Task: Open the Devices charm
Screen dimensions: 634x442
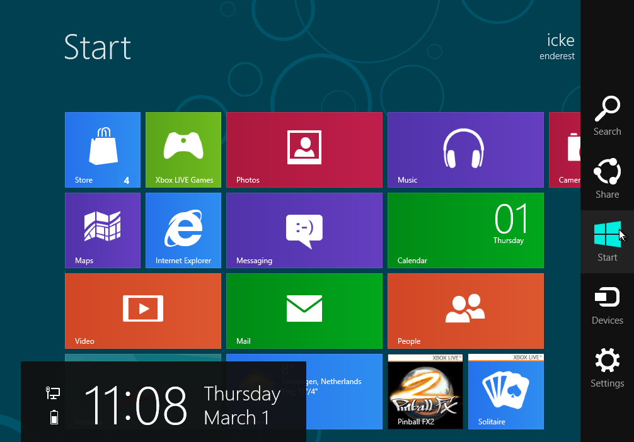Action: pyautogui.click(x=607, y=304)
